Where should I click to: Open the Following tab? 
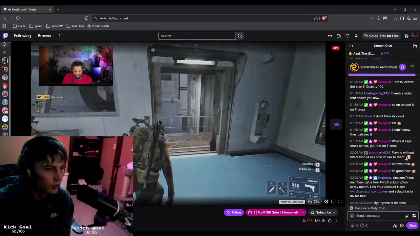tap(22, 36)
